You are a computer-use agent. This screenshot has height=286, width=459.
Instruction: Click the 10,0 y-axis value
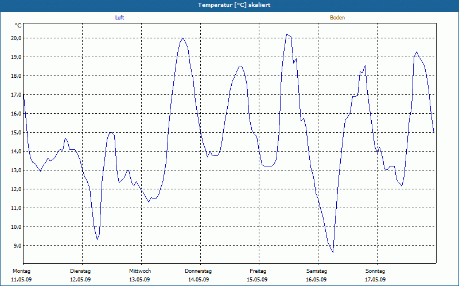pos(16,227)
